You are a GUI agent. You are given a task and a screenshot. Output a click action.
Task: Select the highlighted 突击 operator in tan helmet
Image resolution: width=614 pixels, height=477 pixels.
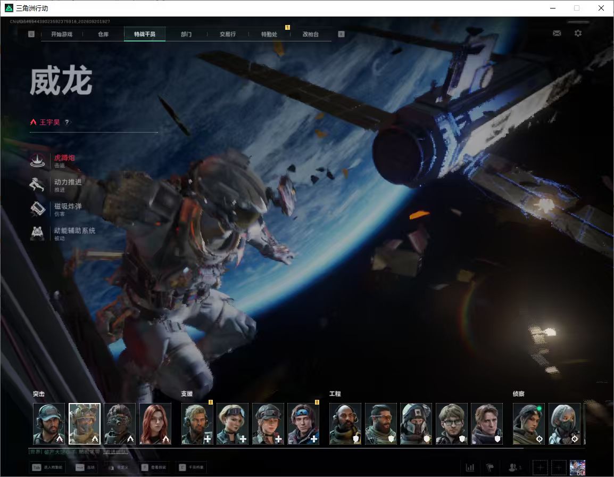(x=85, y=424)
